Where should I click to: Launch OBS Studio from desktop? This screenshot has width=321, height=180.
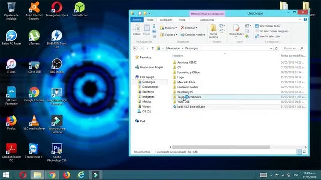(x=57, y=66)
